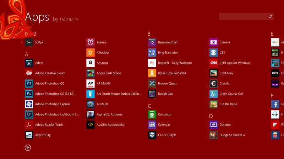Viewport: 284px width, 159px height.
Task: Open Bejeweled LIVE icon
Action: coord(152,42)
